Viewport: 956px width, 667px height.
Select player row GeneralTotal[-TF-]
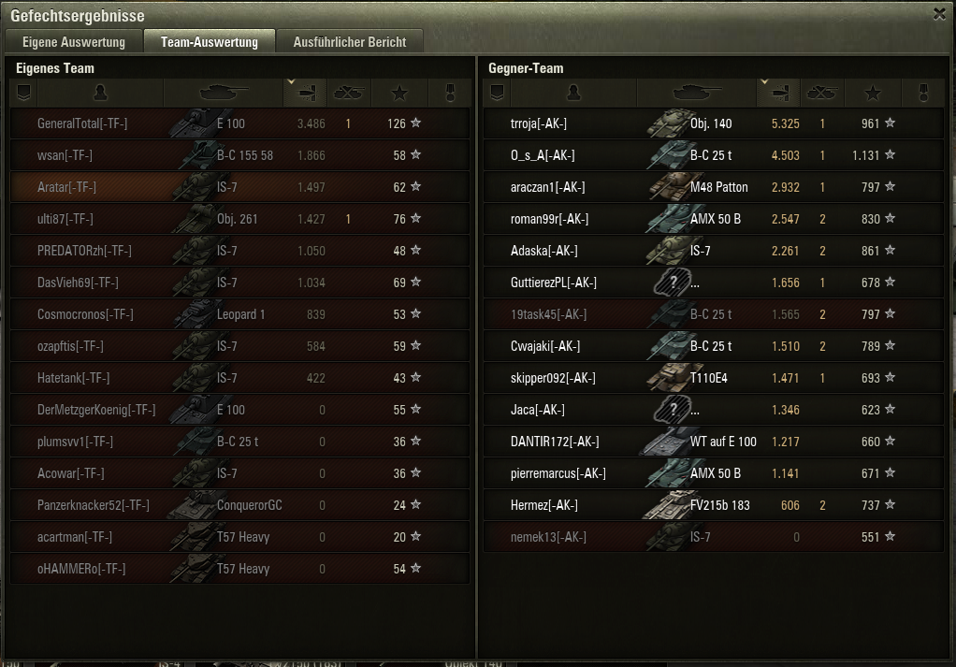tap(240, 123)
